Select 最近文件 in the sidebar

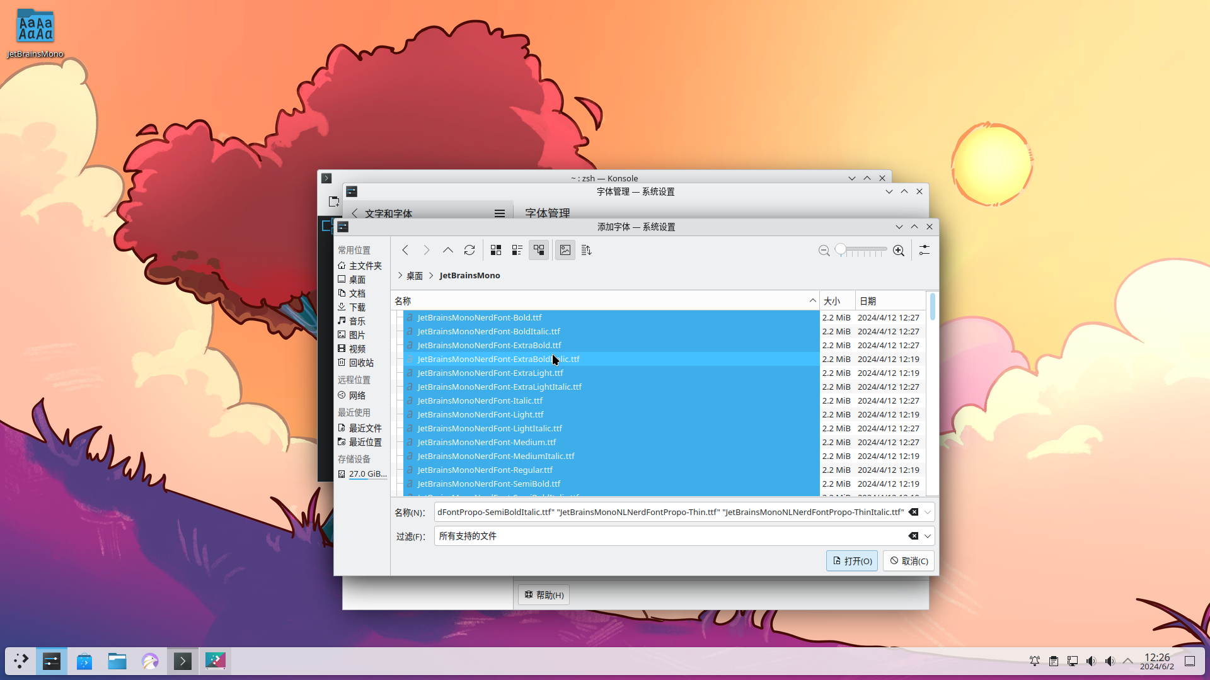pyautogui.click(x=365, y=428)
